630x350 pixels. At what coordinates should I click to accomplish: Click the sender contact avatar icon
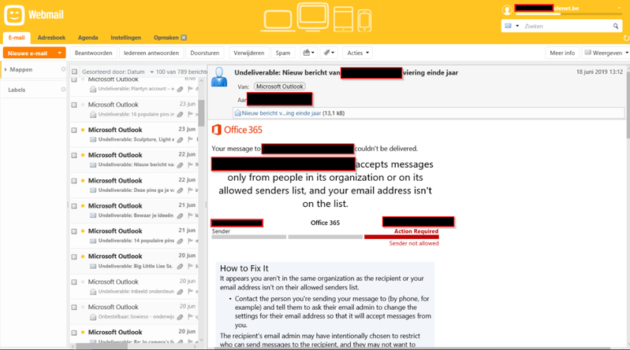(220, 77)
